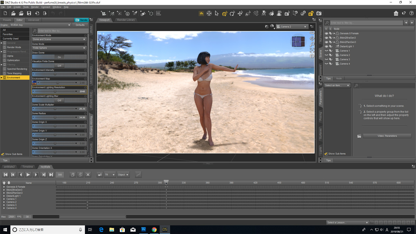The height and width of the screenshot is (234, 416).
Task: Open the Dome Mode Finite Sphere dropdown
Action: coord(59,48)
